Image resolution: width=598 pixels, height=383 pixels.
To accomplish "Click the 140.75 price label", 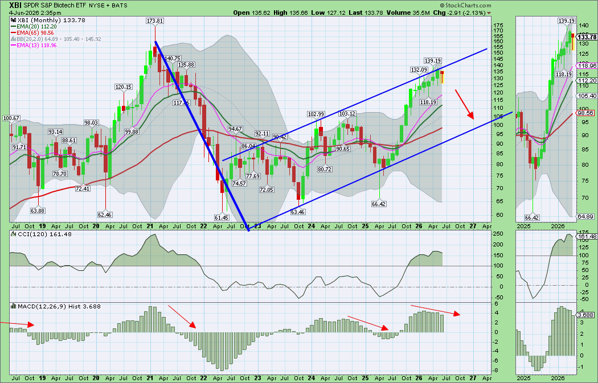I will pyautogui.click(x=173, y=58).
